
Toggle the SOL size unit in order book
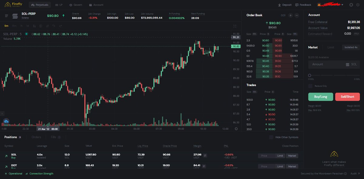[x=254, y=34]
